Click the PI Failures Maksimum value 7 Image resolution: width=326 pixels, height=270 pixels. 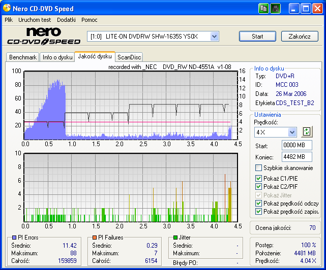tap(156, 253)
